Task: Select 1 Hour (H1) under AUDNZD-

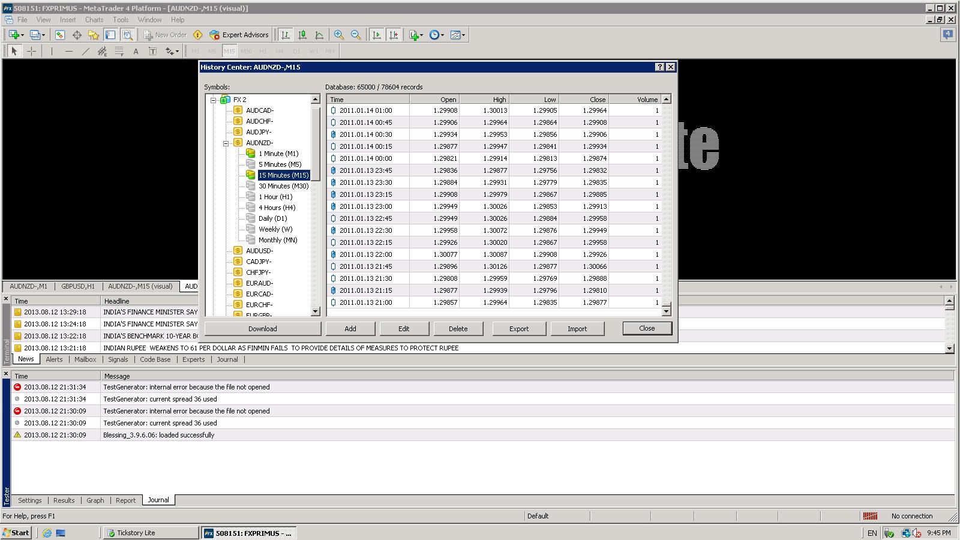Action: [275, 197]
